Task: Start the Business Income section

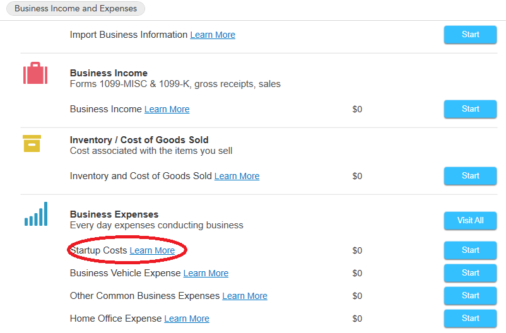Action: 470,109
